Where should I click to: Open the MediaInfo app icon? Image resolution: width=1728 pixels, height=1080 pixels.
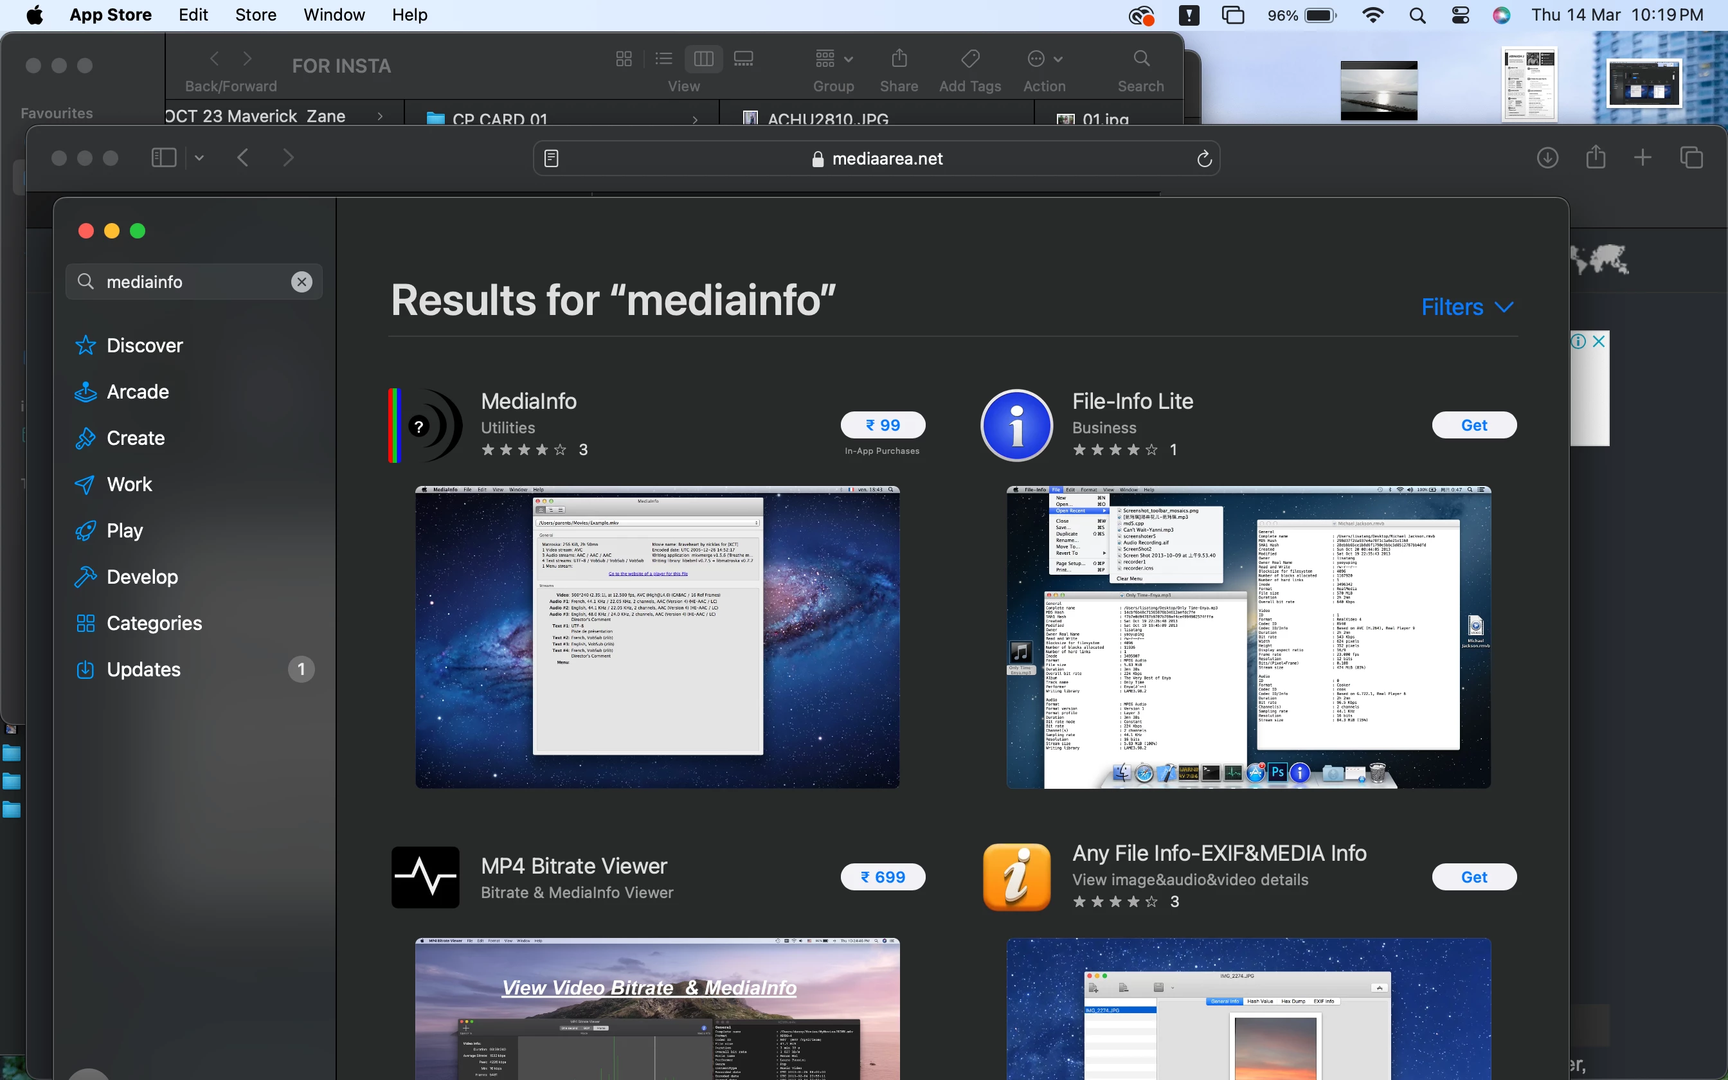click(426, 426)
